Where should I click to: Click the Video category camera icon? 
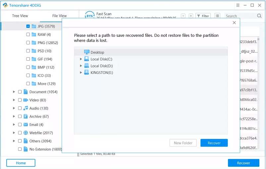26,100
